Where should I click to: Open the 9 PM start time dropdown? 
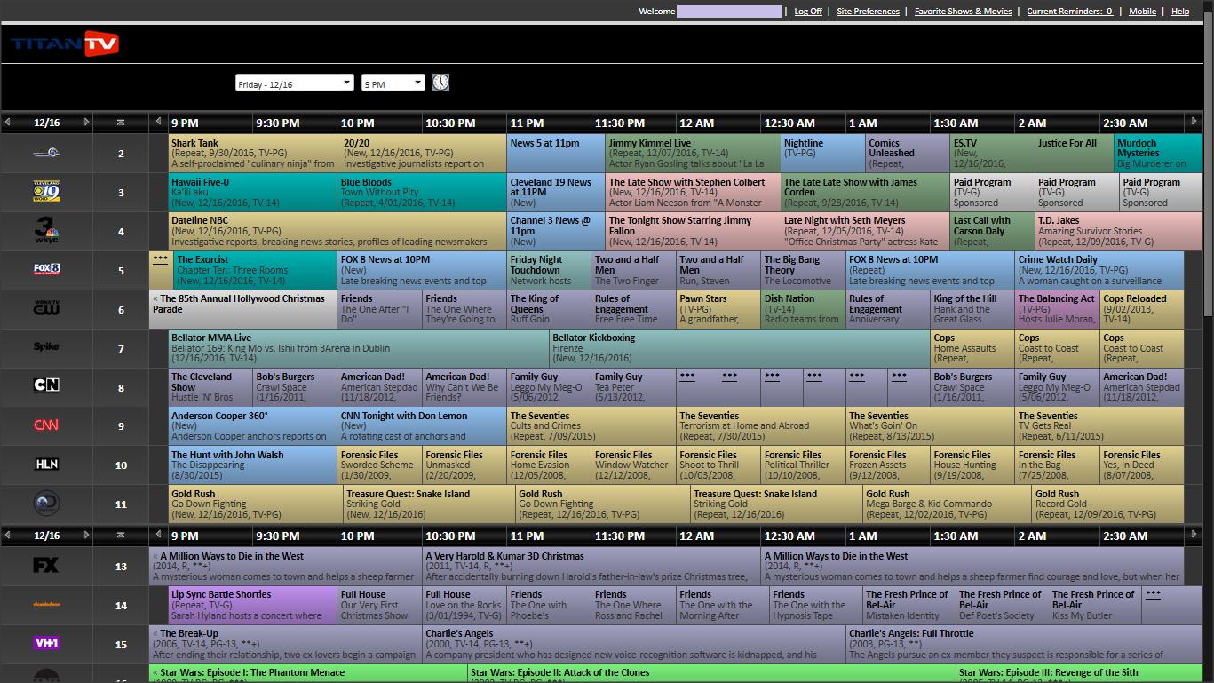pyautogui.click(x=393, y=83)
